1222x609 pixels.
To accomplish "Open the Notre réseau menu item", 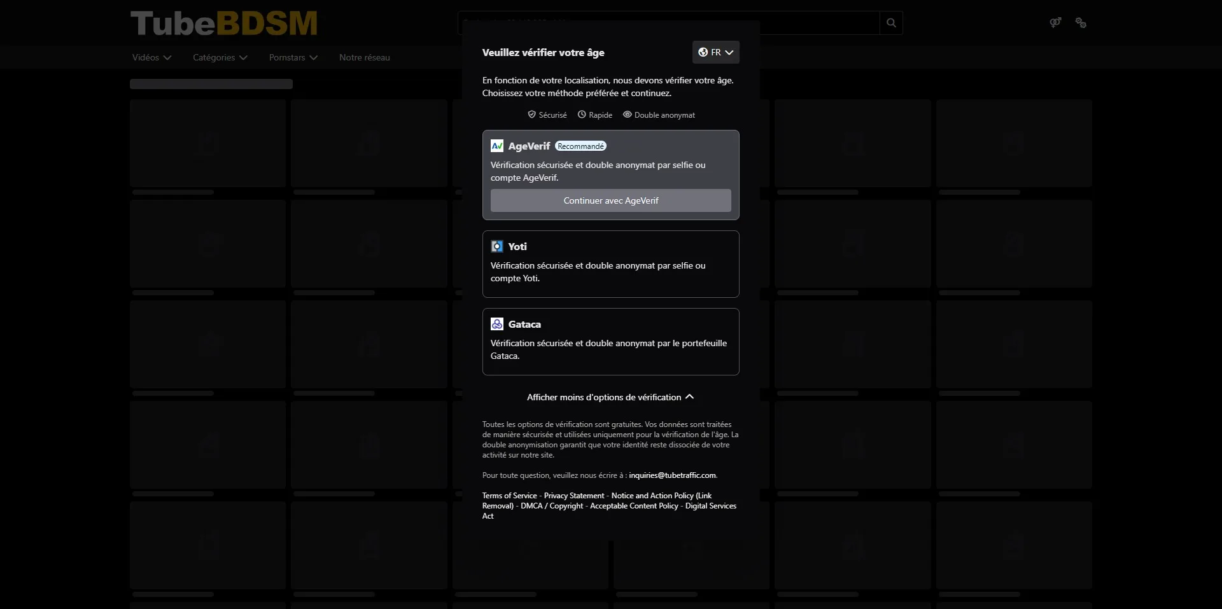I will pos(364,57).
